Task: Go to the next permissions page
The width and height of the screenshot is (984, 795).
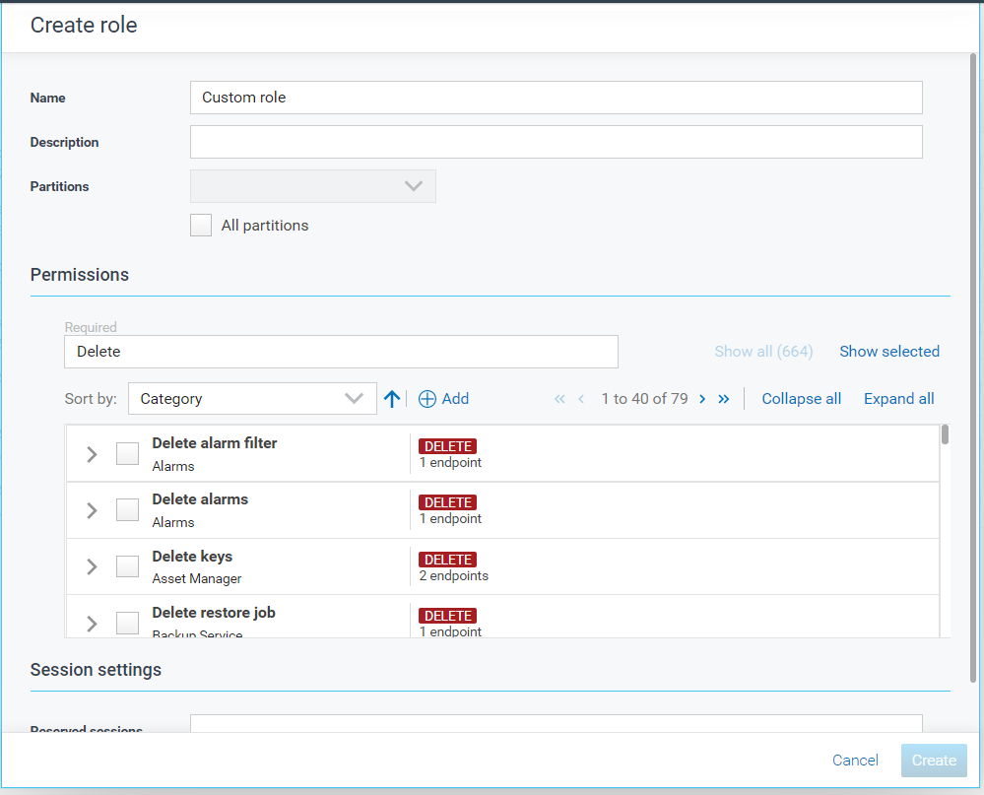Action: coord(702,399)
